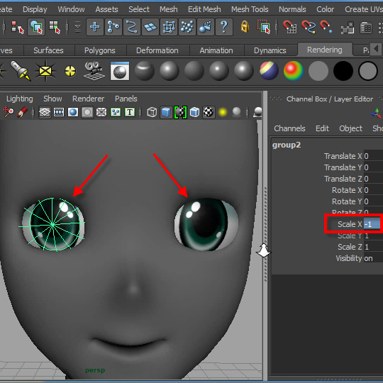The width and height of the screenshot is (383, 383).
Task: Enable Snap to curves magnet icon
Action: click(x=309, y=27)
